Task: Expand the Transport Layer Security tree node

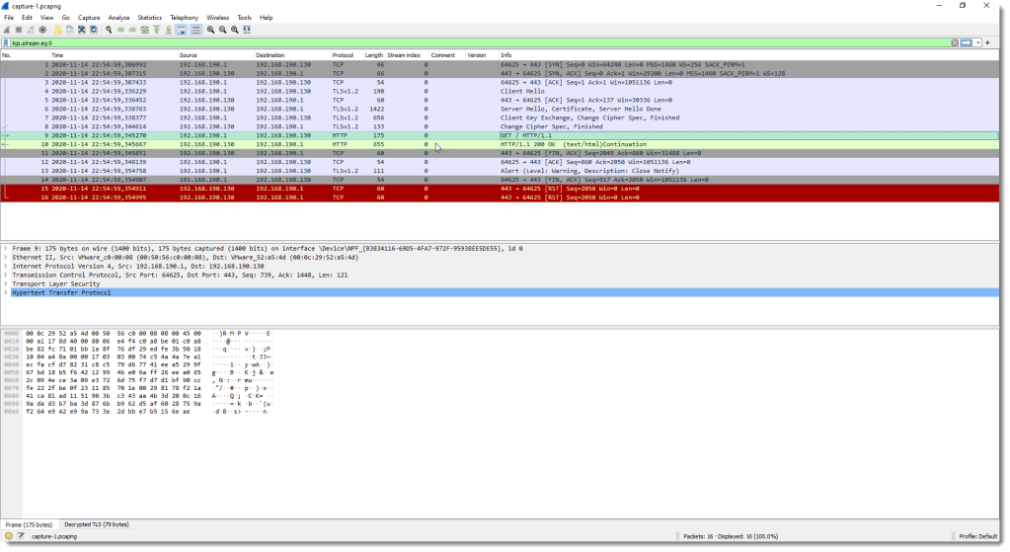Action: click(6, 283)
